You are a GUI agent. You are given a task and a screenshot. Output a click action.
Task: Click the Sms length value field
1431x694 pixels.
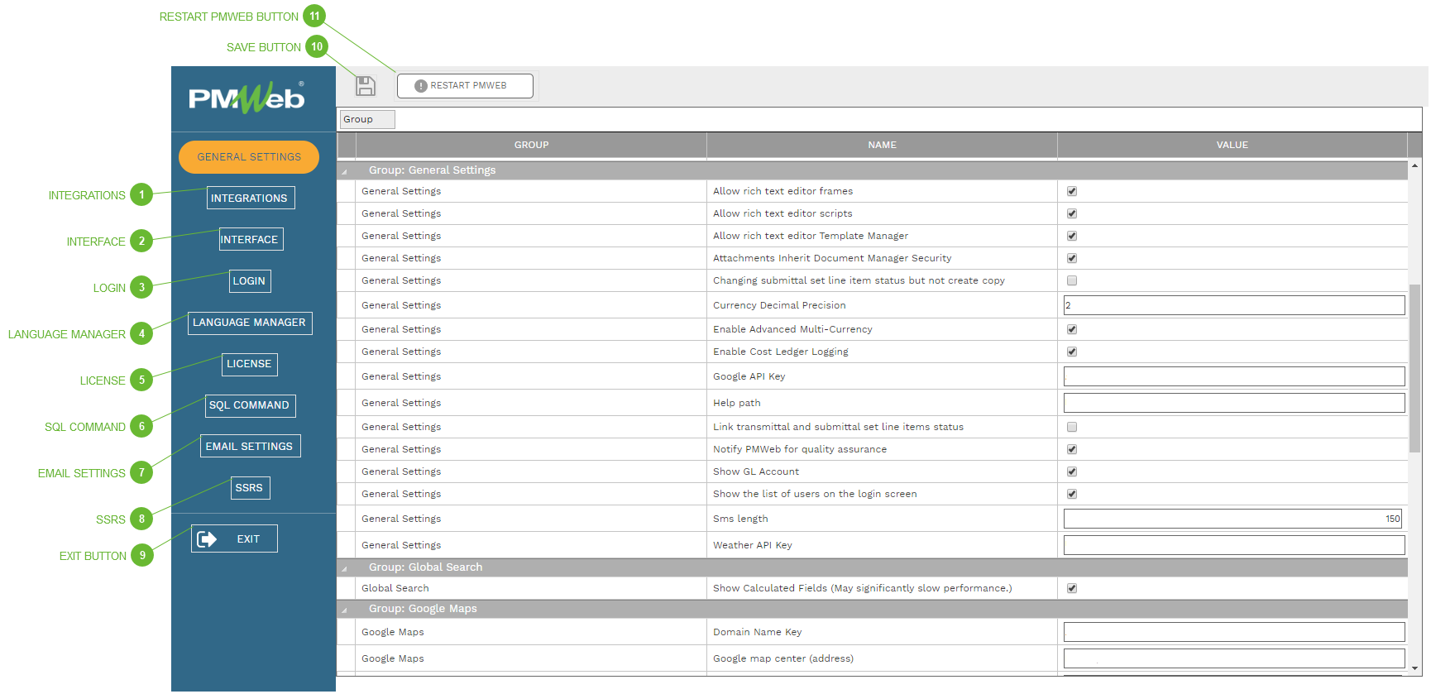coord(1232,519)
